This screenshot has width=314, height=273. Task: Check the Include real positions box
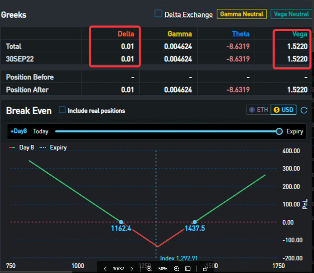pos(62,110)
